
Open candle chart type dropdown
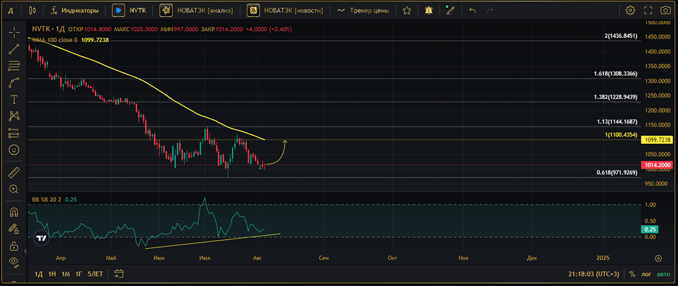point(33,10)
